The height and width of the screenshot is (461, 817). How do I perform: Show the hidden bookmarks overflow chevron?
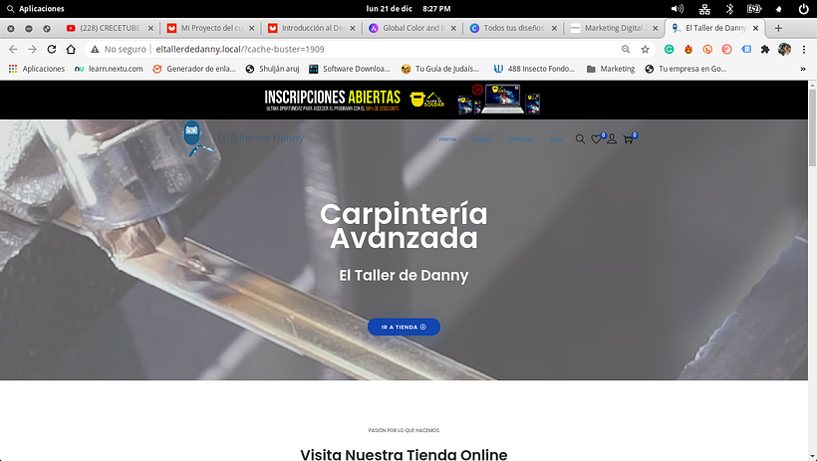coord(803,69)
